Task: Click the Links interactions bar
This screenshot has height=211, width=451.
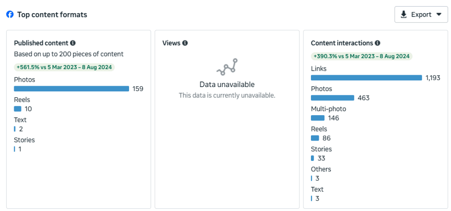Action: 366,78
